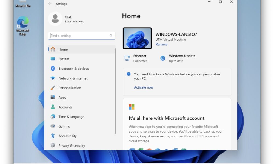
Task: Click the Time & language globe icon
Action: click(x=53, y=116)
